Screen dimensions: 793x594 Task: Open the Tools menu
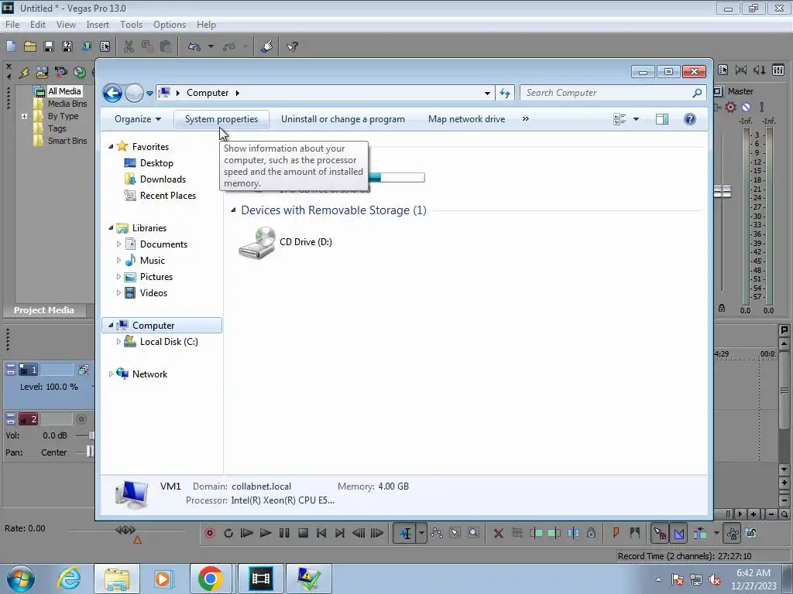coord(131,25)
